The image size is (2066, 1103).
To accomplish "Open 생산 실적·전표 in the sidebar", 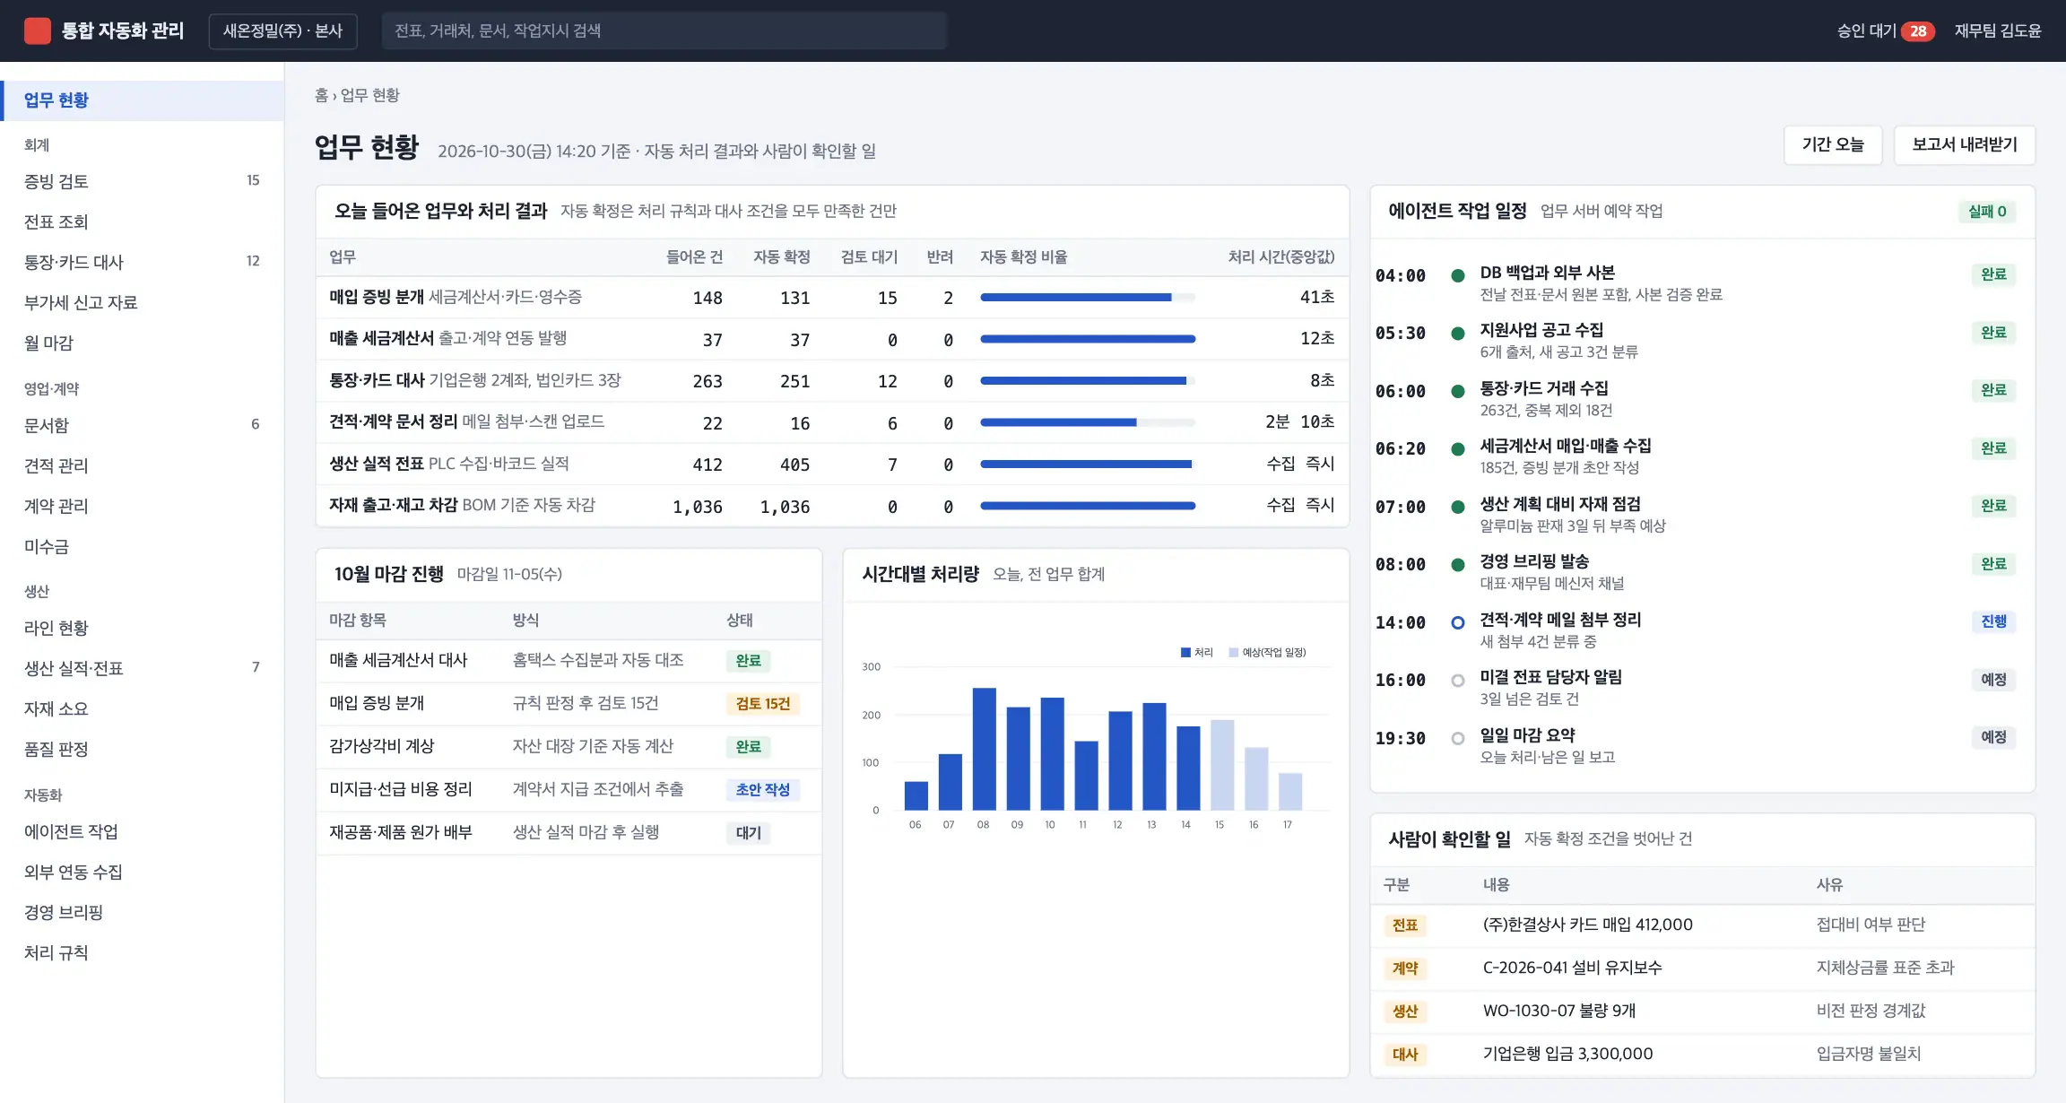I will (x=142, y=668).
